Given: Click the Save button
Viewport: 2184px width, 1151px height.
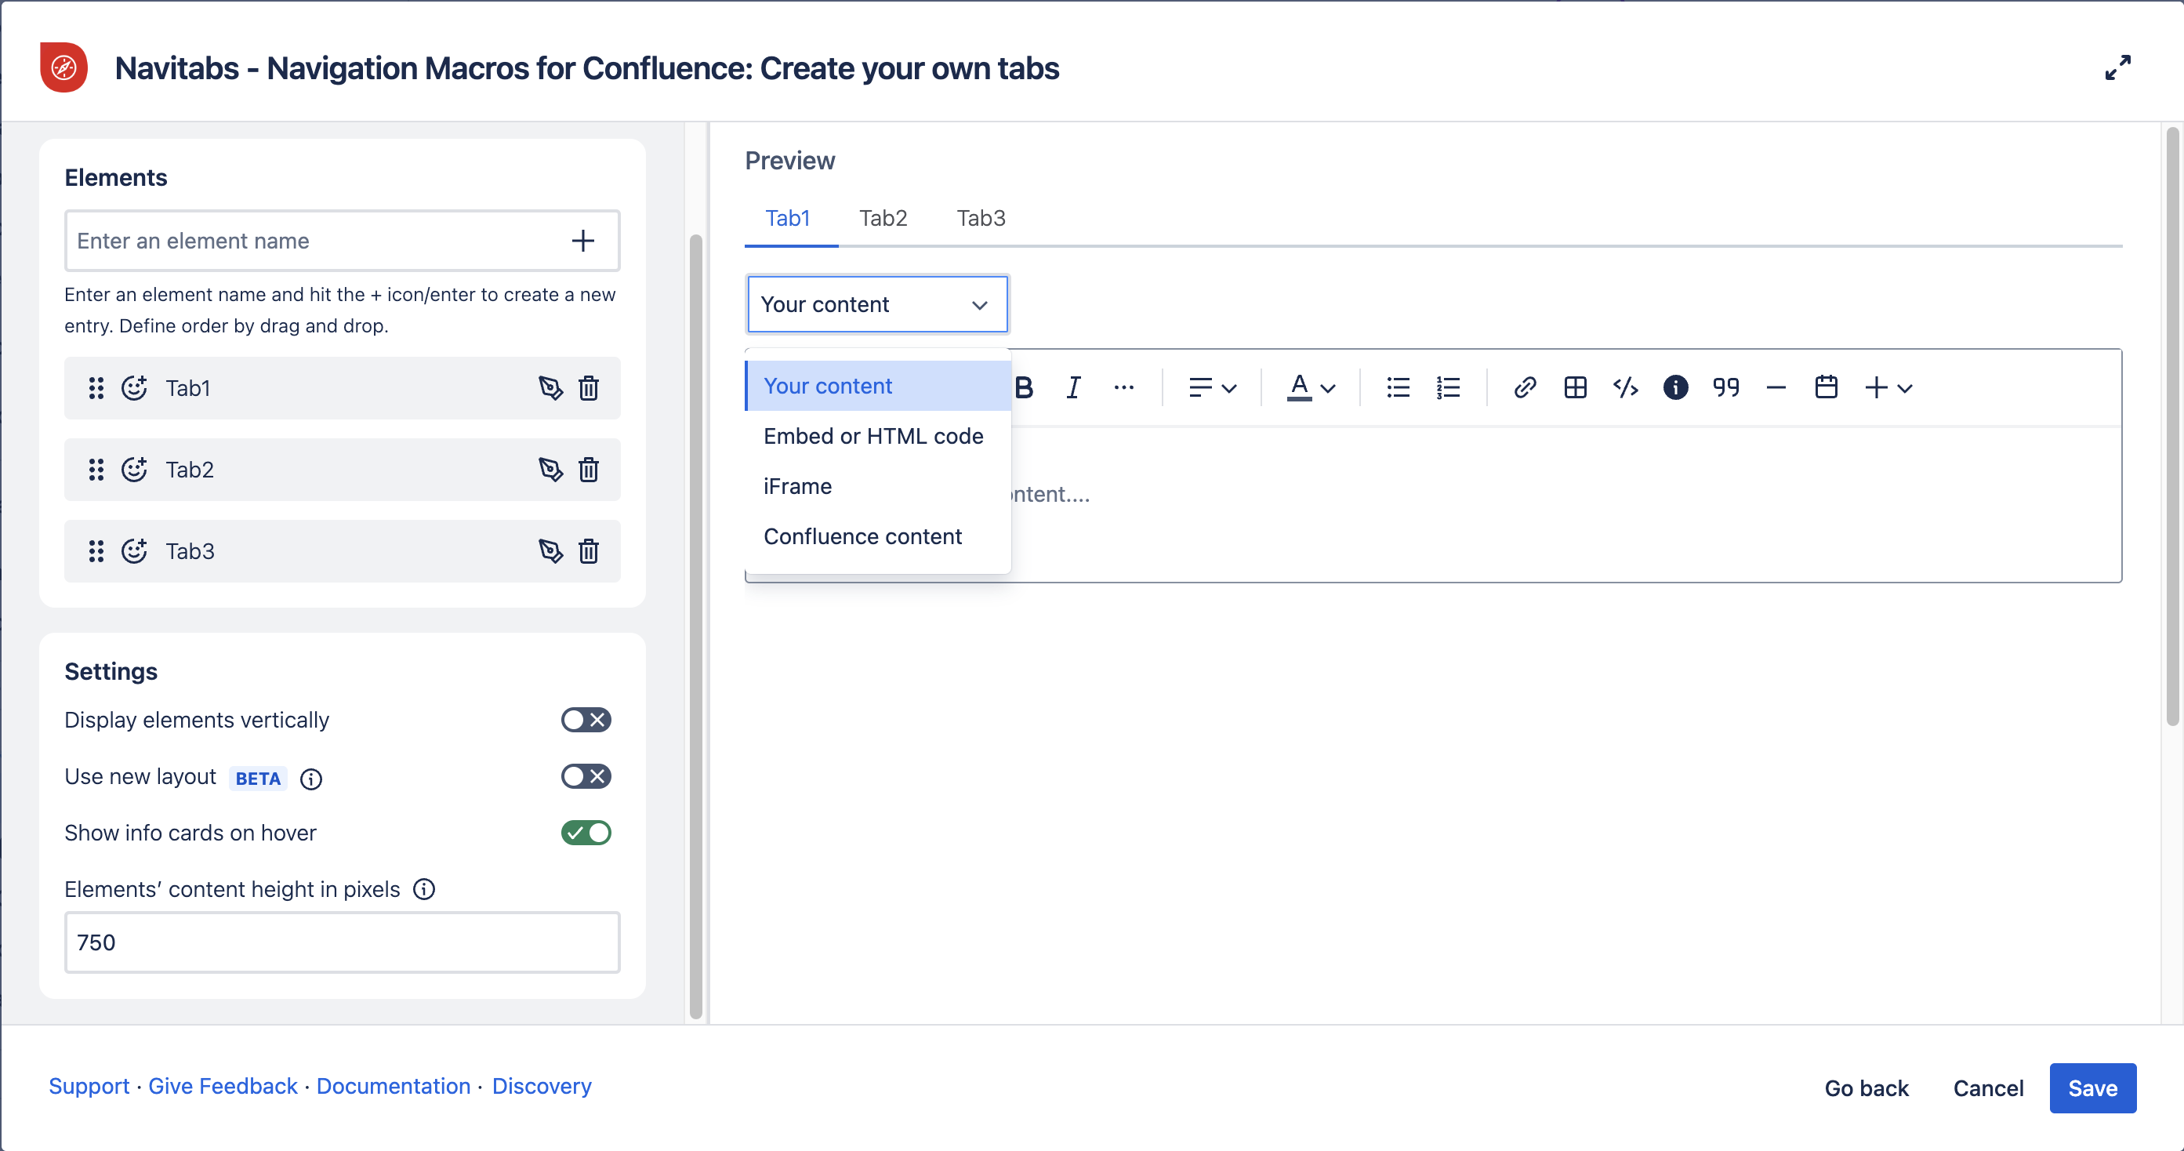Looking at the screenshot, I should click(2091, 1087).
